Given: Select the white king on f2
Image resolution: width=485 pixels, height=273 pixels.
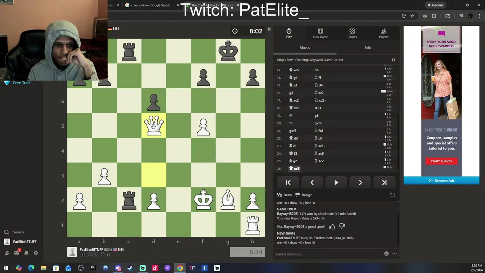Looking at the screenshot, I should coord(203,200).
